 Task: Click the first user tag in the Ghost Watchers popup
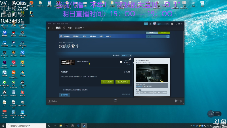[x=137, y=92]
